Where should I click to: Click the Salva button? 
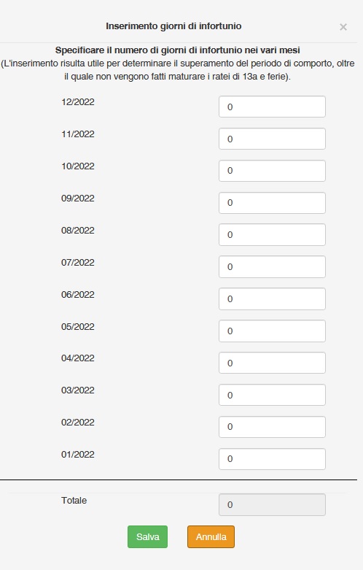pos(148,536)
